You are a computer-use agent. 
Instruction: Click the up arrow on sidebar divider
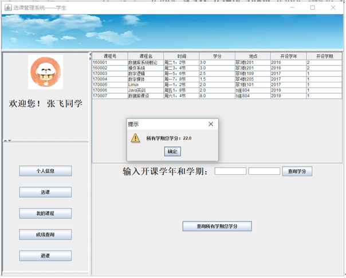point(5,141)
